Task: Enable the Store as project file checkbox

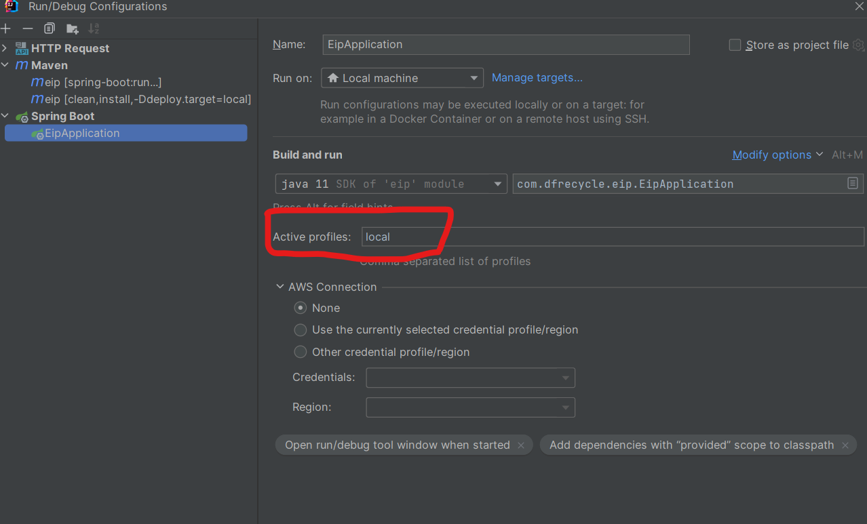Action: [x=735, y=45]
